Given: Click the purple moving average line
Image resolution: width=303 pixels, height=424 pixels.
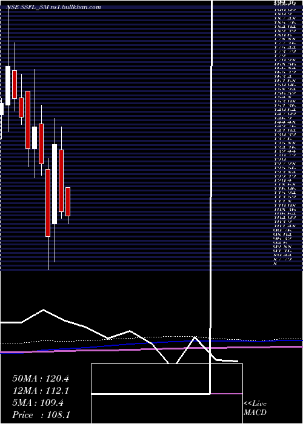Looking at the screenshot, I should [x=151, y=349].
